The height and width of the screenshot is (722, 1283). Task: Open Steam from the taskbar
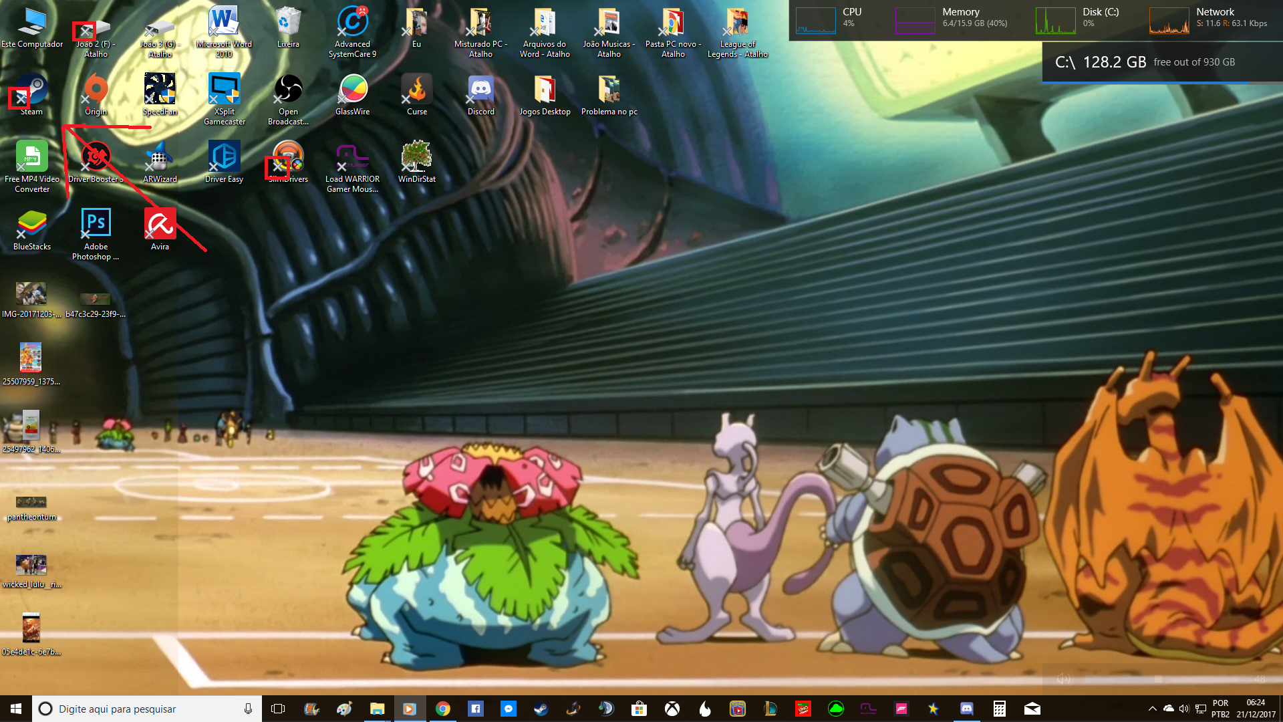[x=541, y=709]
